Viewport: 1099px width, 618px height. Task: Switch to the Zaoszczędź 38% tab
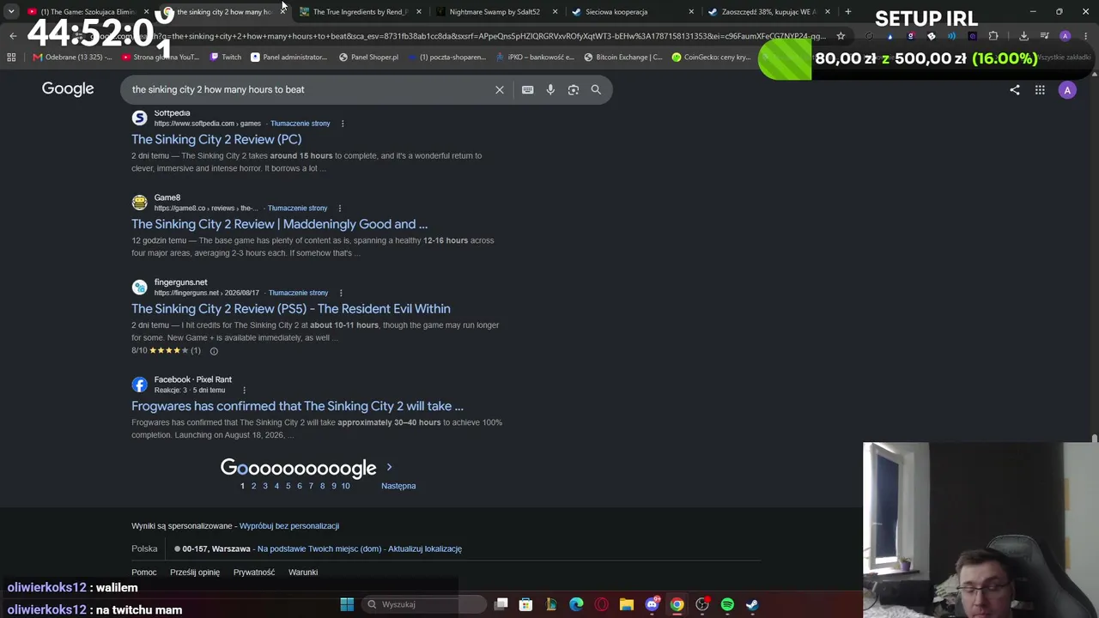(x=768, y=12)
